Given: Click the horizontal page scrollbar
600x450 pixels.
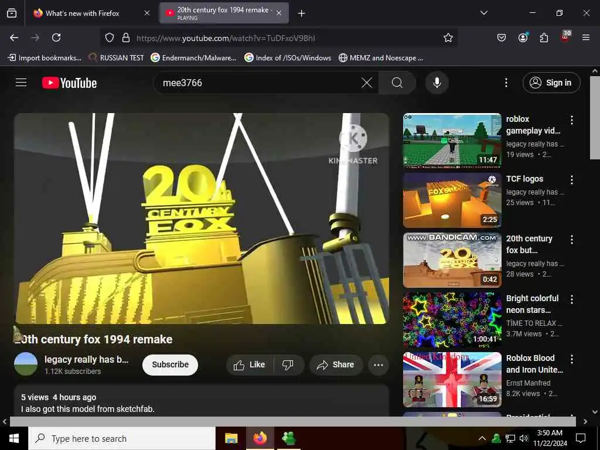Looking at the screenshot, I should 293,421.
